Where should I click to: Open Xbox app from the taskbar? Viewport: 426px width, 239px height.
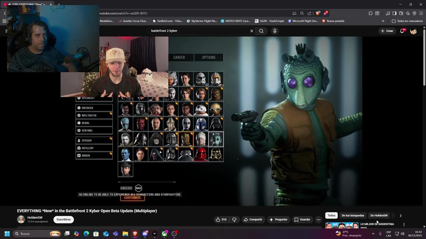pos(164,234)
